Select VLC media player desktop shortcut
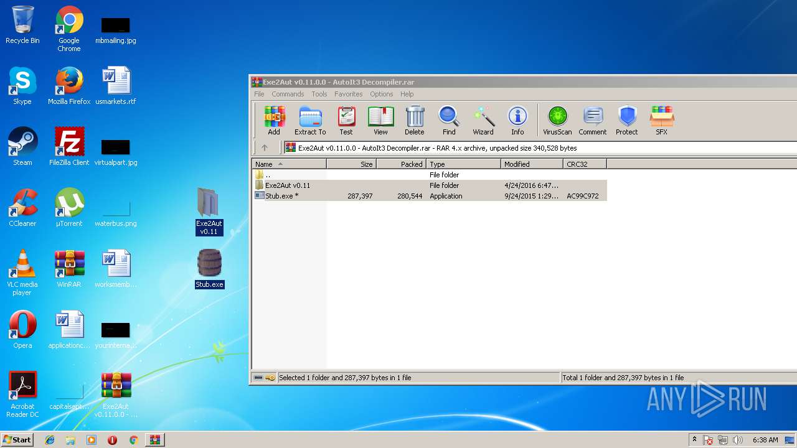797x448 pixels. point(22,273)
